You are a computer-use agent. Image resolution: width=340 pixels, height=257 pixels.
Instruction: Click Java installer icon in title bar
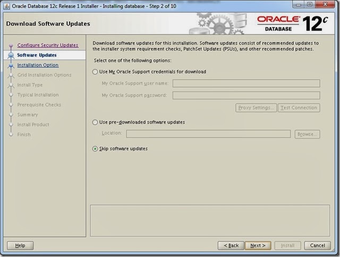click(x=7, y=6)
